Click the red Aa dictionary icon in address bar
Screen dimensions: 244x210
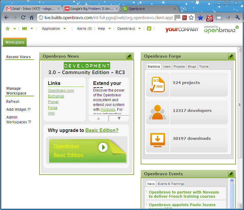tap(184, 18)
